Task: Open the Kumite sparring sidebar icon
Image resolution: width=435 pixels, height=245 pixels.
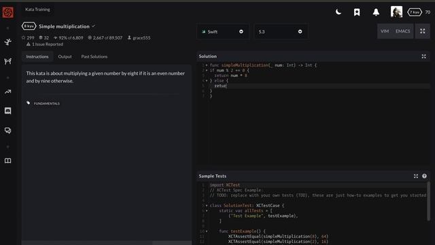Action: pos(7,61)
